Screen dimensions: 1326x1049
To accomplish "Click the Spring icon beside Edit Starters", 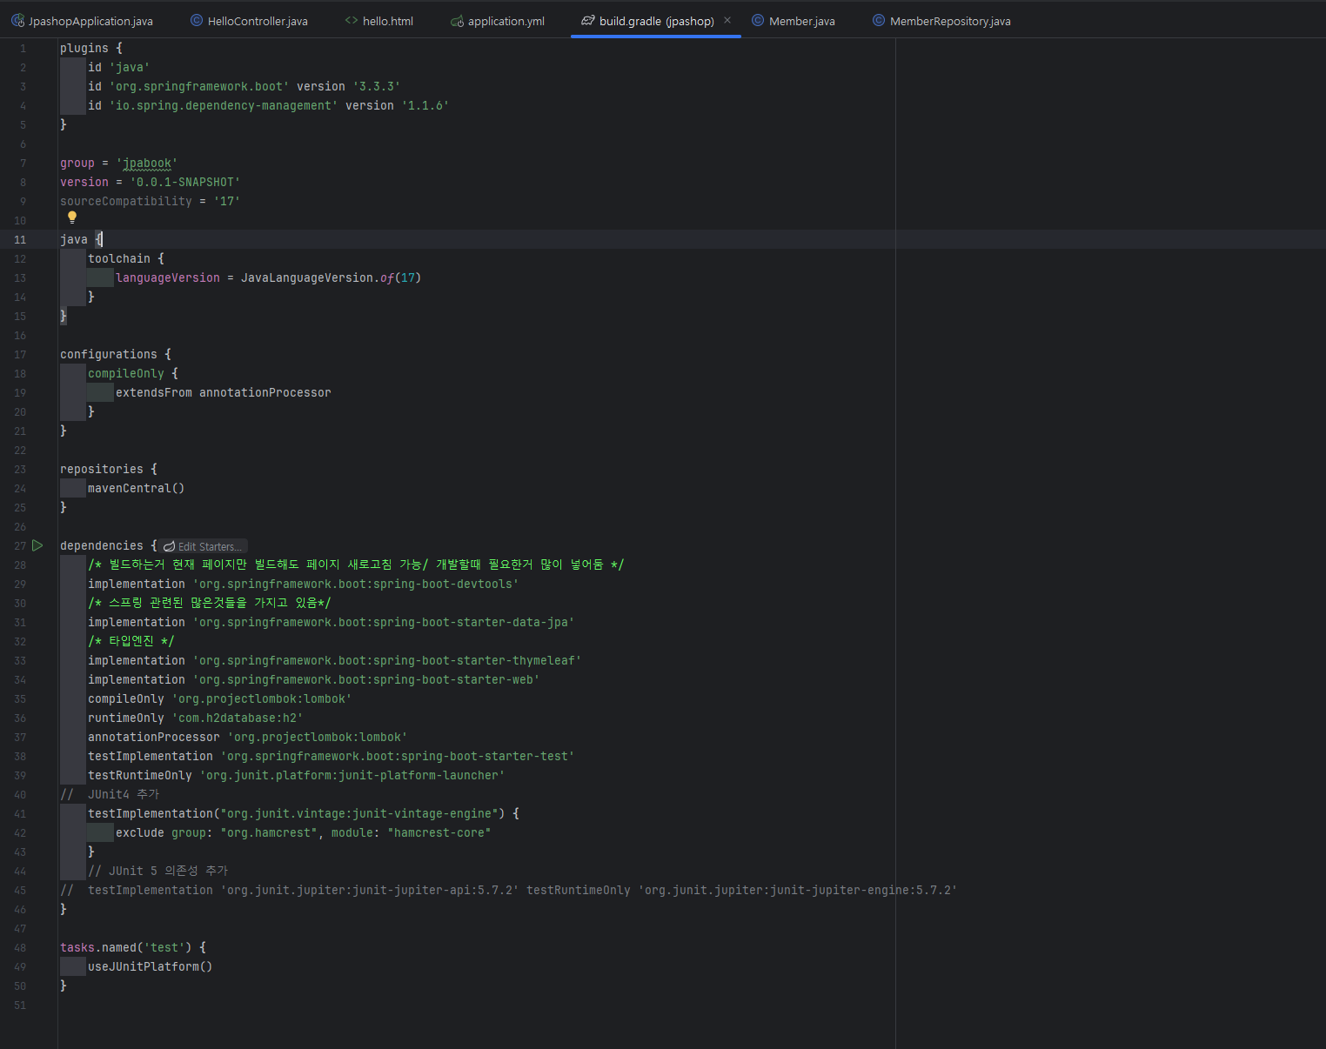I will 170,546.
